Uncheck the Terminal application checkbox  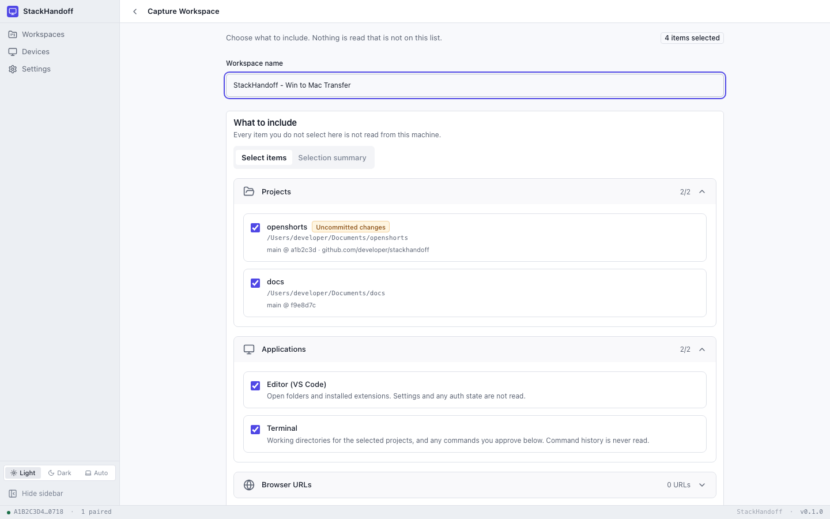point(255,430)
